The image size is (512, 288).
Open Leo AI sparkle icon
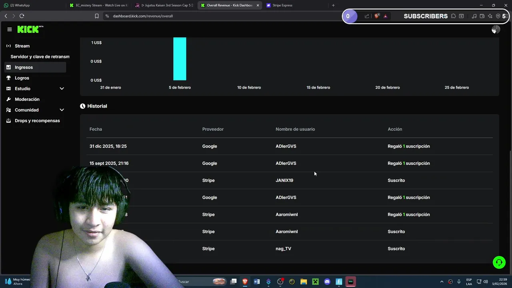pyautogui.click(x=490, y=16)
